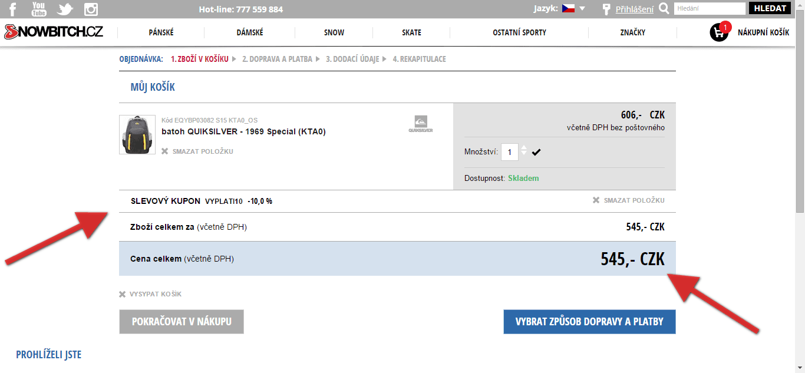Open the Twitter profile icon
This screenshot has height=373, width=805.
click(x=65, y=9)
